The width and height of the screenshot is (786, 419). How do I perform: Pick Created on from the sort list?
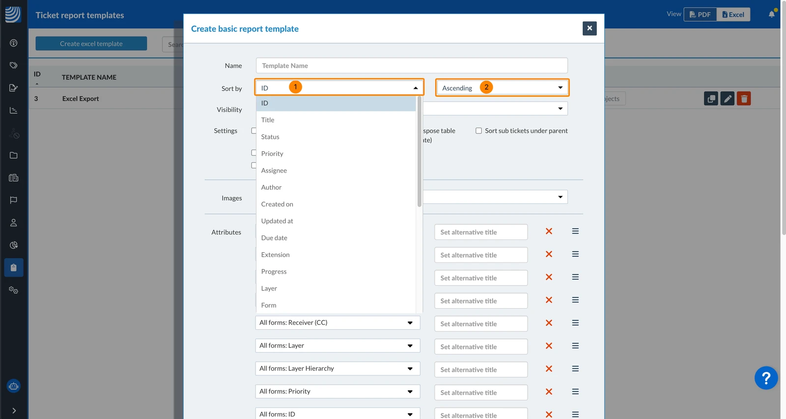(x=336, y=204)
